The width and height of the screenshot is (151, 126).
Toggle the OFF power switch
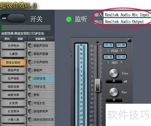point(13,18)
